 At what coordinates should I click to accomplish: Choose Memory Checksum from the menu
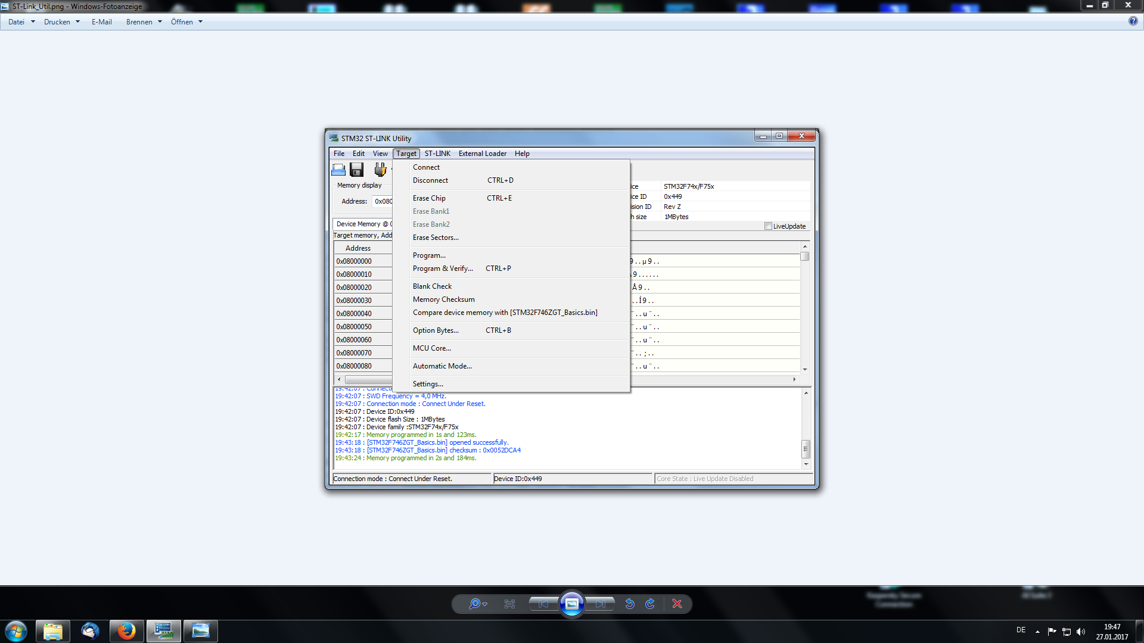pos(511,299)
